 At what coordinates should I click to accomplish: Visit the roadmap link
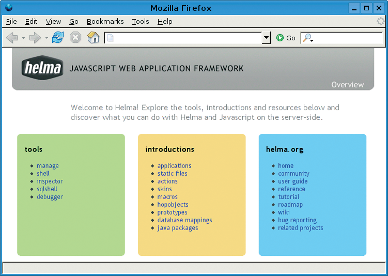(x=290, y=205)
